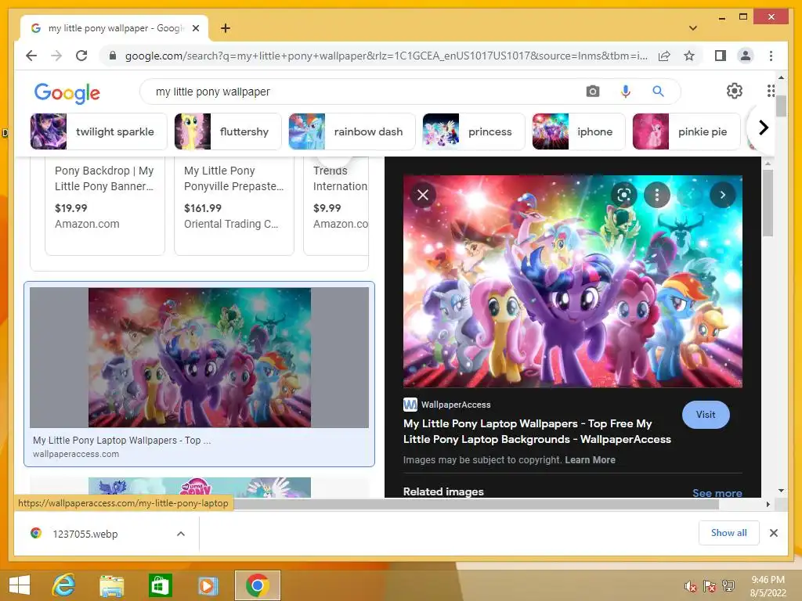Select the My Little Pony Laptop Wallpapers thumbnail
The image size is (802, 601).
point(199,357)
